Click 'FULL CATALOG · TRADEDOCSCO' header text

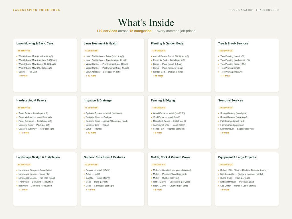tap(254, 10)
